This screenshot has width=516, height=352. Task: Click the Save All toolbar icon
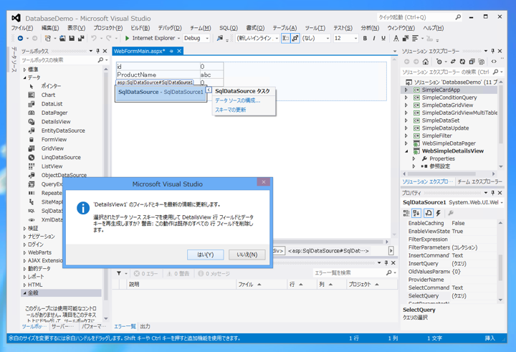[x=80, y=38]
